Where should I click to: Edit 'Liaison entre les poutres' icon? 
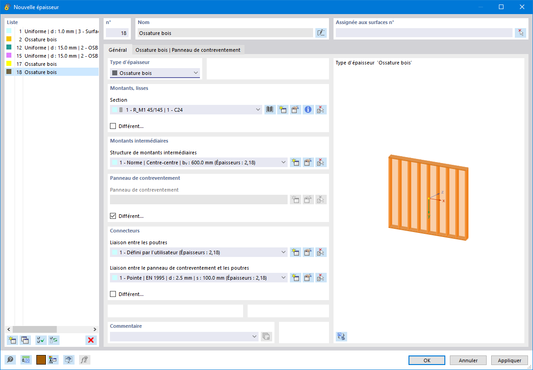pos(308,252)
